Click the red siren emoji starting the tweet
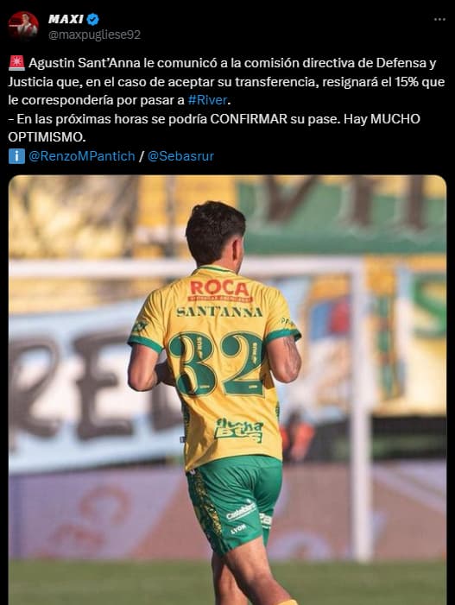 16,63
